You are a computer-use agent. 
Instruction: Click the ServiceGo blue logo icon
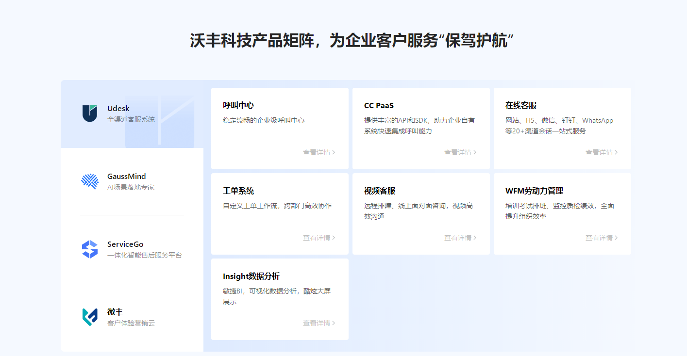click(90, 249)
